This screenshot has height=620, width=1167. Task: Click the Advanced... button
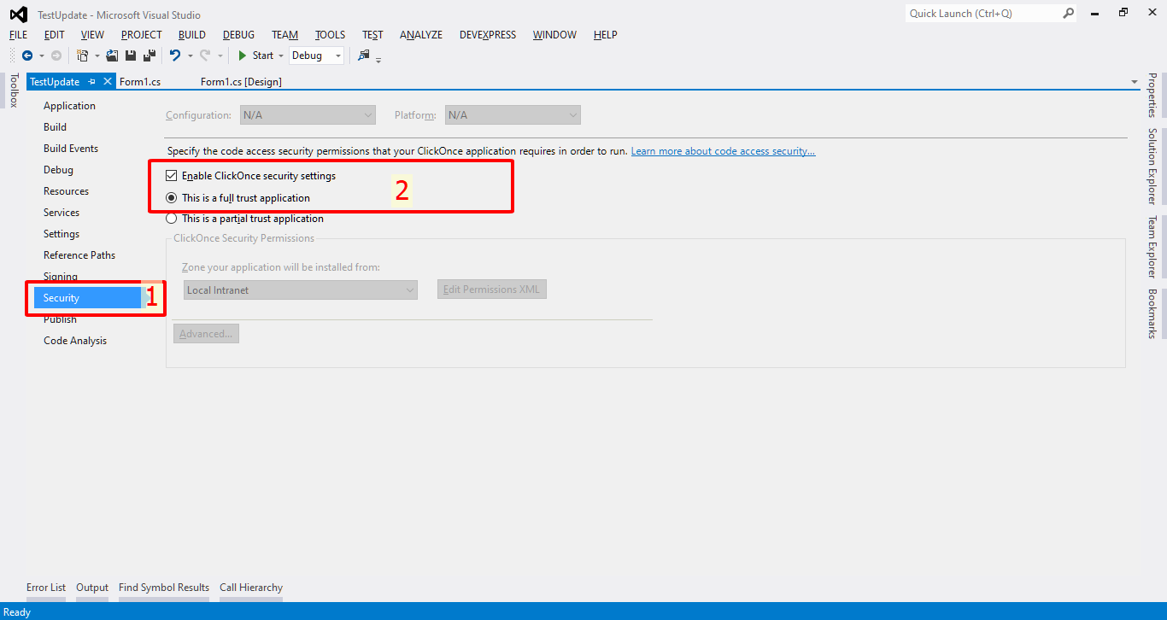pyautogui.click(x=206, y=334)
